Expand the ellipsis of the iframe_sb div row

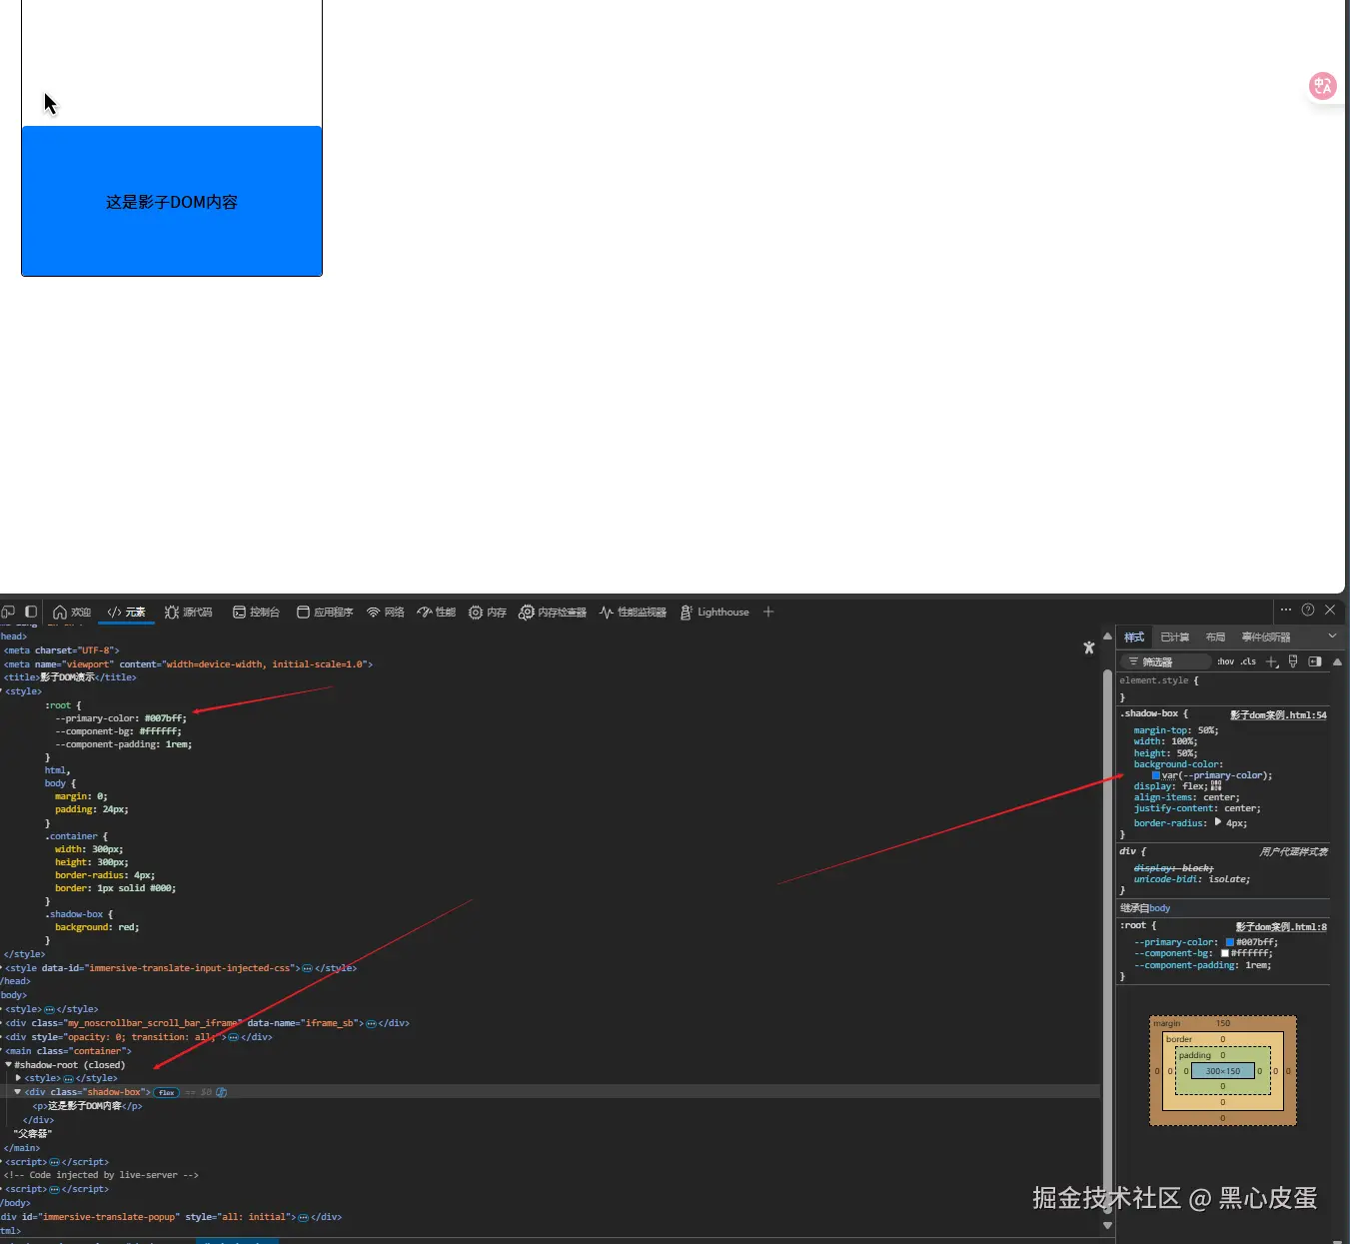(371, 1023)
